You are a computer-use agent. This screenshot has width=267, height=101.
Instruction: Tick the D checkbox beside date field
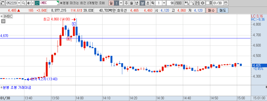coord(208,3)
